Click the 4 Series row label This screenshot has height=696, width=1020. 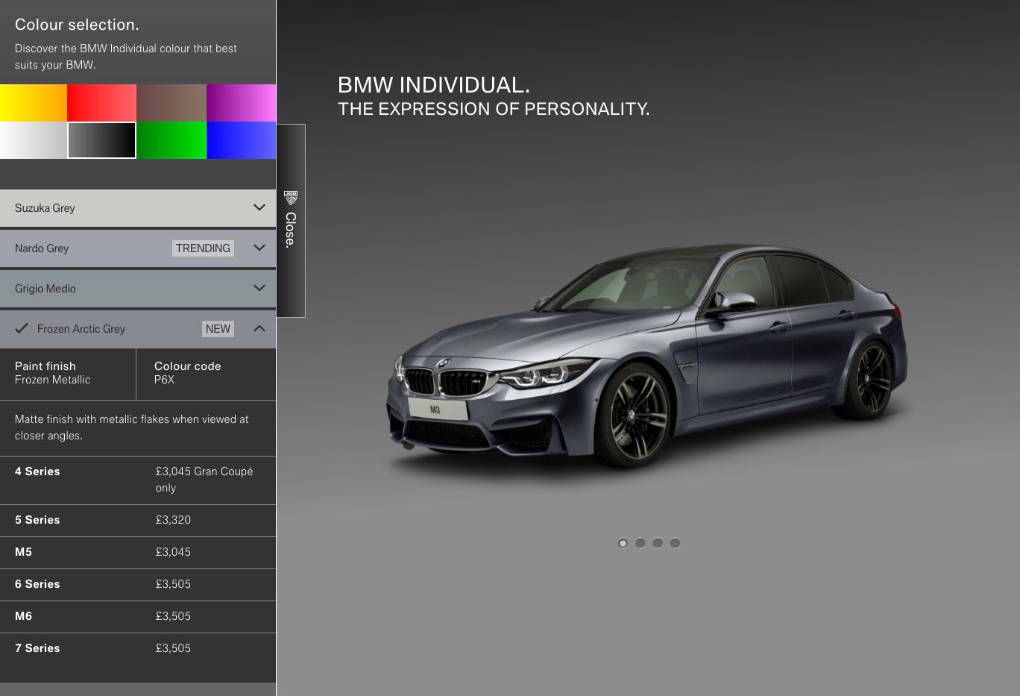[37, 471]
